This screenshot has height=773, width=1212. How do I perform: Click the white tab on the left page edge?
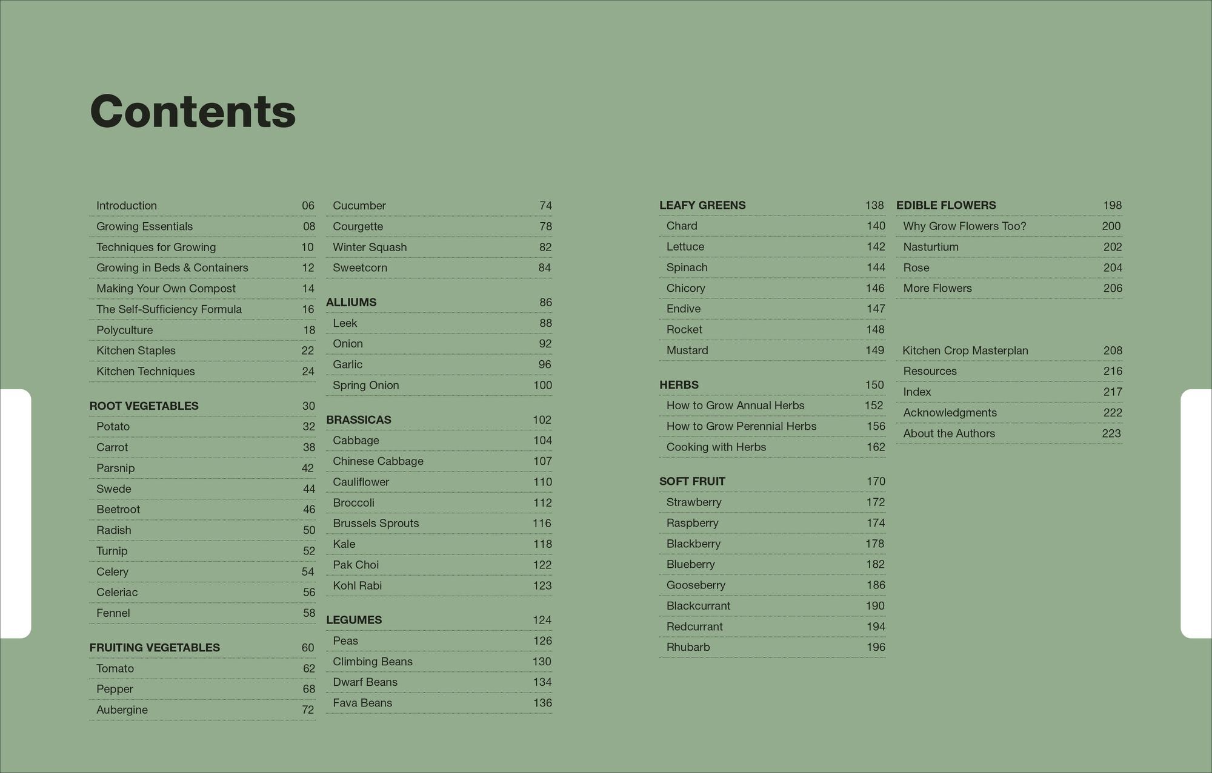click(x=15, y=513)
